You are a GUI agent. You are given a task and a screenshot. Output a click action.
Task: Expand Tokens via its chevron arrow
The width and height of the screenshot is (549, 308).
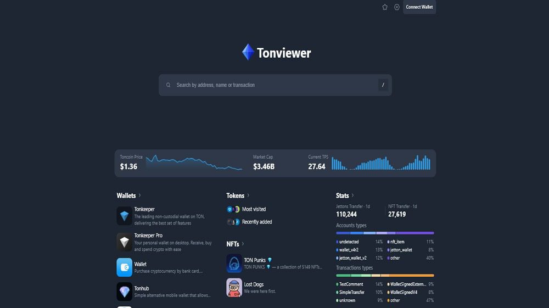pos(248,195)
